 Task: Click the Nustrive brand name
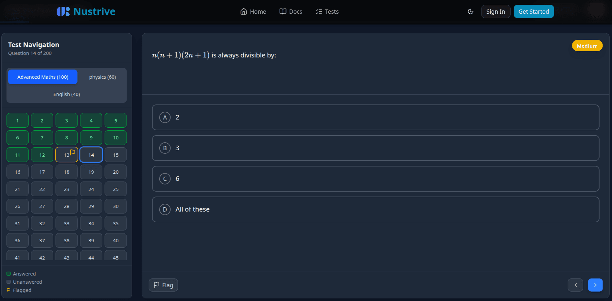94,11
